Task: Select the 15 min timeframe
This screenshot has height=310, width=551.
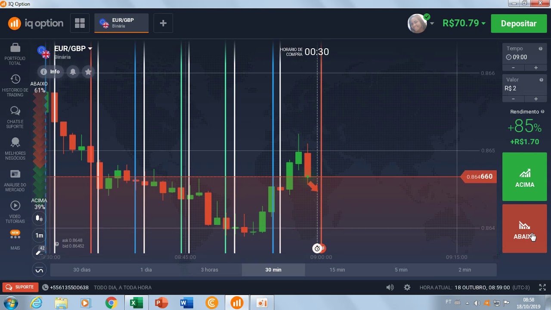Action: pyautogui.click(x=337, y=270)
